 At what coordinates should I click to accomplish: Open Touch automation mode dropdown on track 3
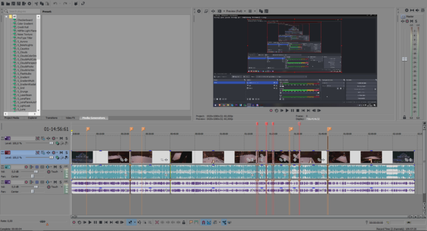click(x=62, y=172)
